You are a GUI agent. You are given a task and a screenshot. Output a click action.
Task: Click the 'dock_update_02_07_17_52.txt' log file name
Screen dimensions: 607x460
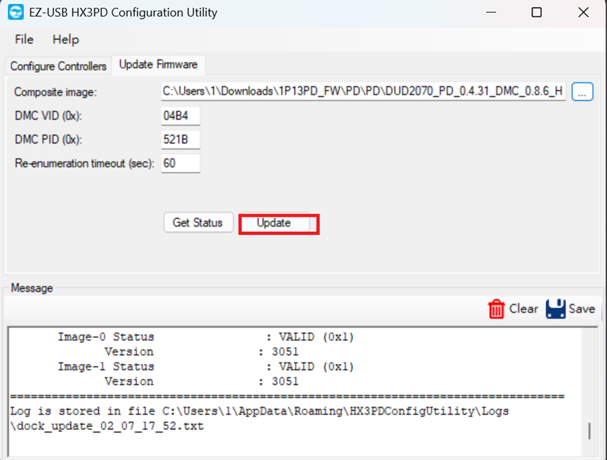coord(110,426)
